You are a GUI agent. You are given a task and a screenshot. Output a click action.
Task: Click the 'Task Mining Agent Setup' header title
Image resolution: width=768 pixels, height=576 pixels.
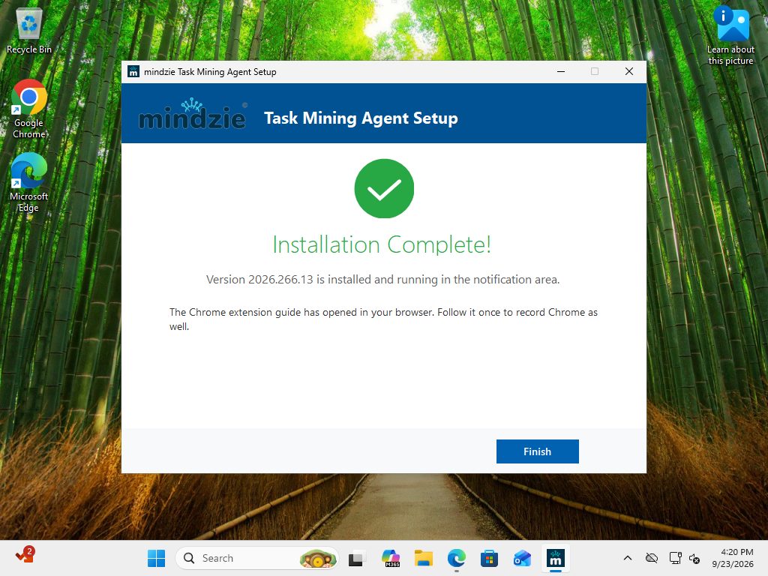pos(361,118)
